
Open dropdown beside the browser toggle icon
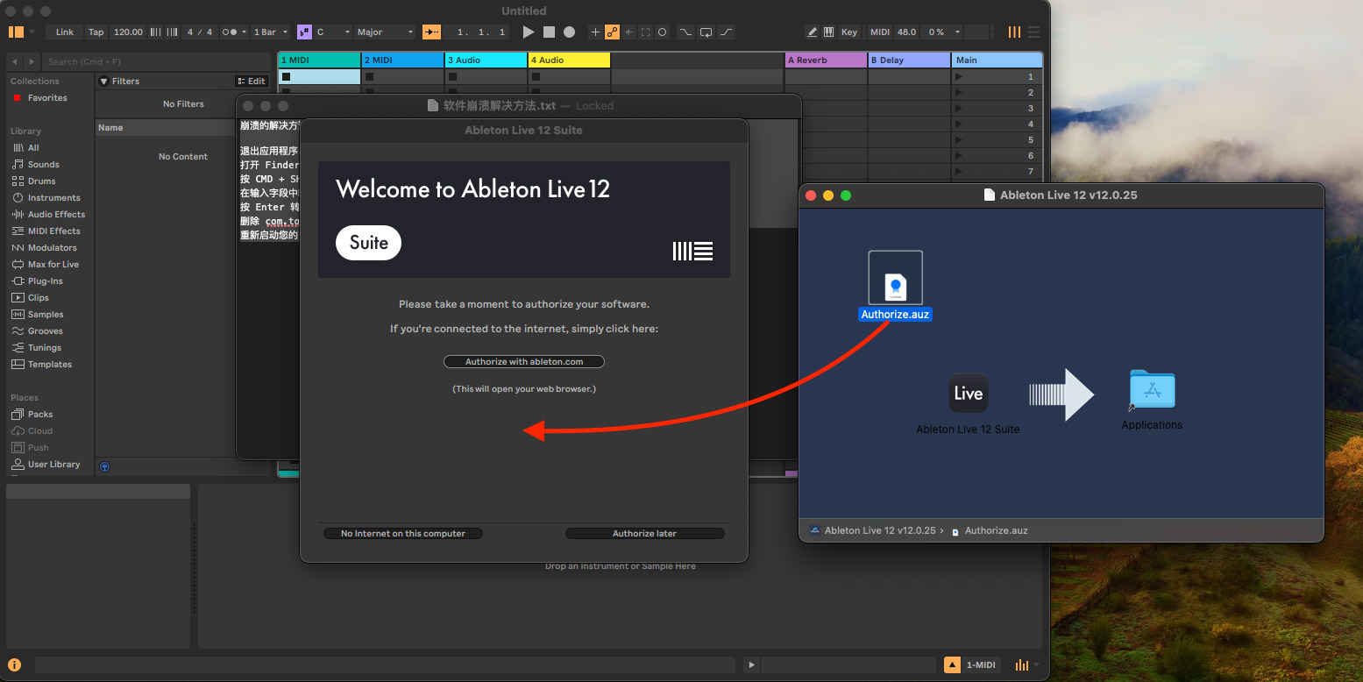(x=32, y=32)
